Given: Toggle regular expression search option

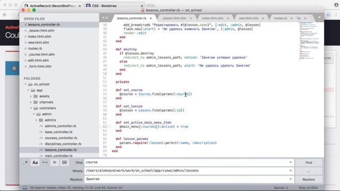Looking at the screenshot, I should pyautogui.click(x=25, y=162).
